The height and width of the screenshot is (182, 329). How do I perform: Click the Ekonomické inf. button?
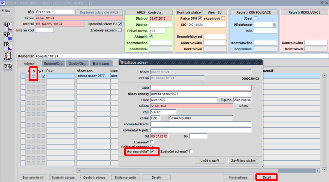coord(33,177)
